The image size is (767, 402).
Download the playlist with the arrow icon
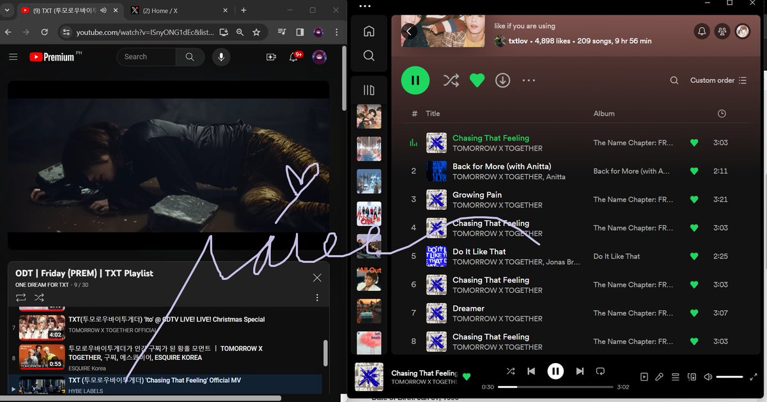click(503, 80)
